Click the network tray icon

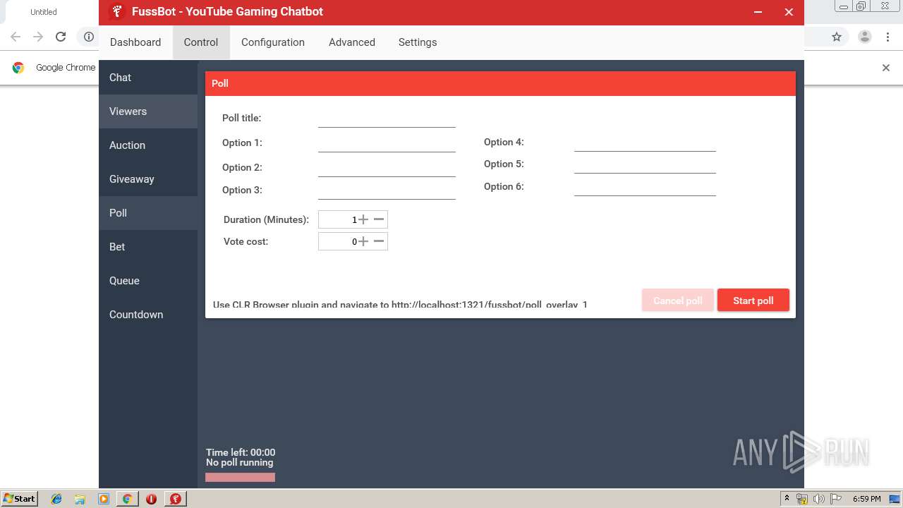click(802, 499)
